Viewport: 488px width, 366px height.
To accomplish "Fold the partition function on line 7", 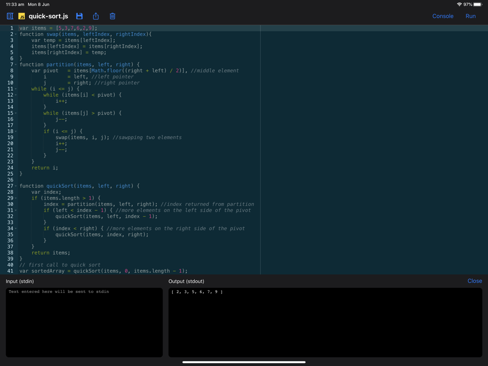I will pos(16,65).
